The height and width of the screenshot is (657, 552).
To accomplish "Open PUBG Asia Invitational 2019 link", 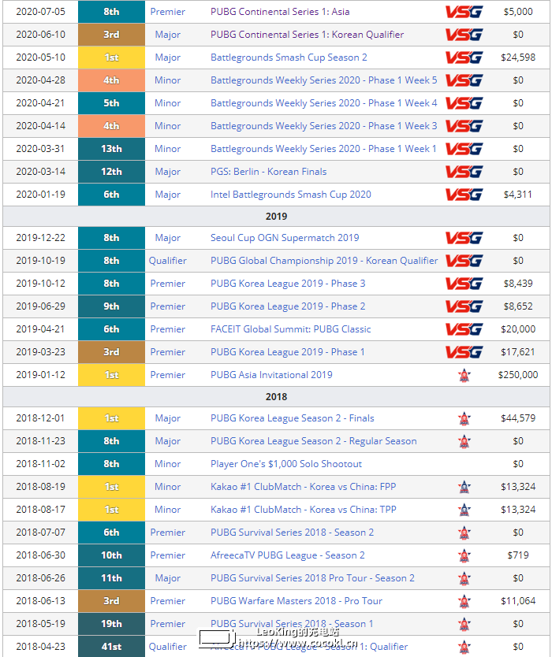I will click(x=271, y=375).
